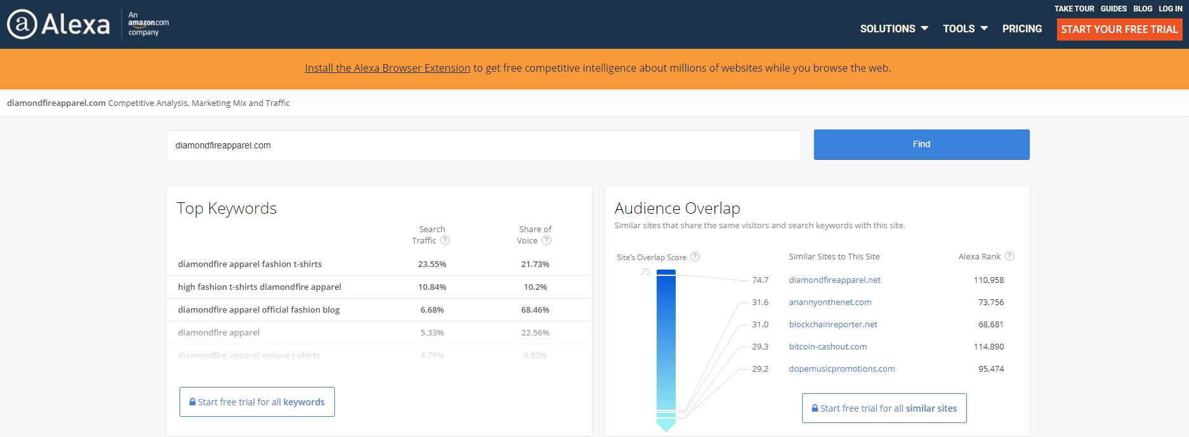Click the blue overlap score bar
Screen dimensions: 1189x437
[666, 342]
